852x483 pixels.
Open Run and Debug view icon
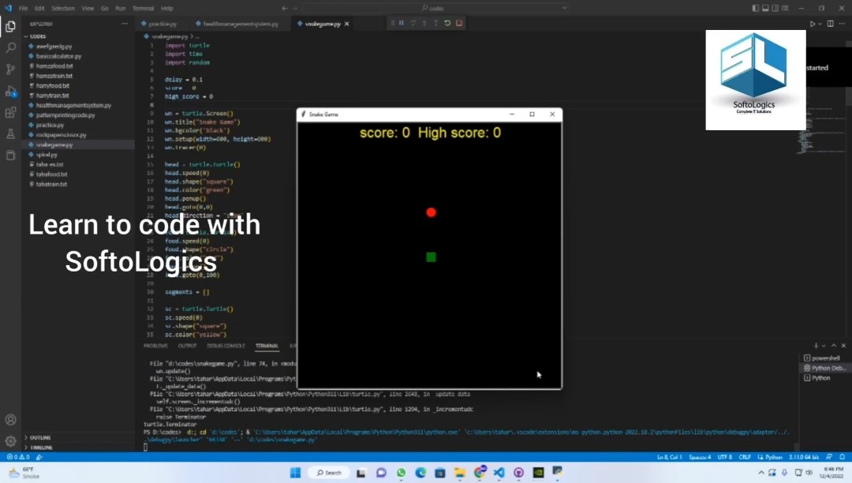(10, 92)
